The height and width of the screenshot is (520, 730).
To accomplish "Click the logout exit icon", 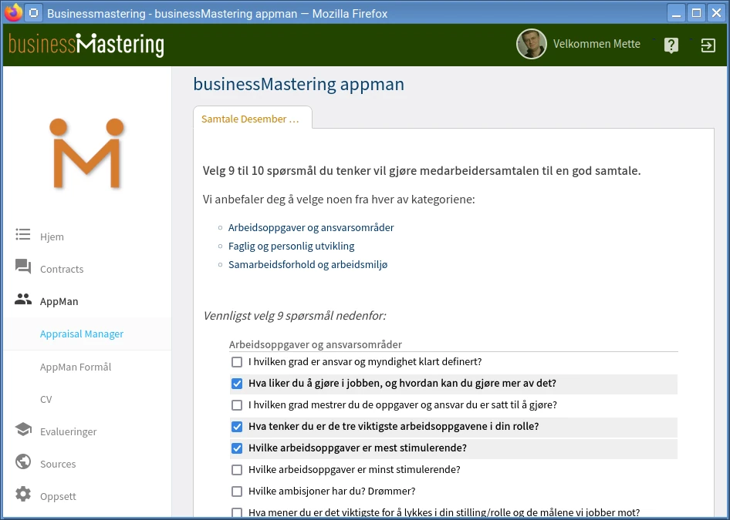I will pos(708,45).
